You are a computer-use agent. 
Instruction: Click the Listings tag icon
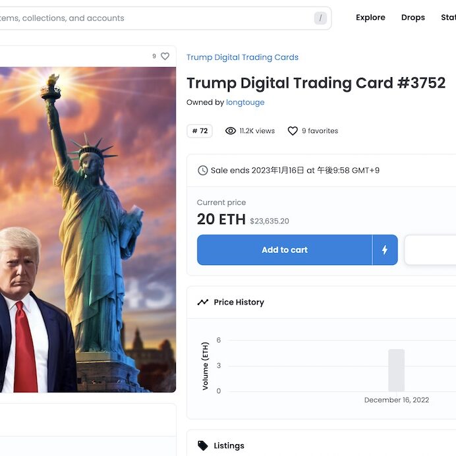(203, 445)
